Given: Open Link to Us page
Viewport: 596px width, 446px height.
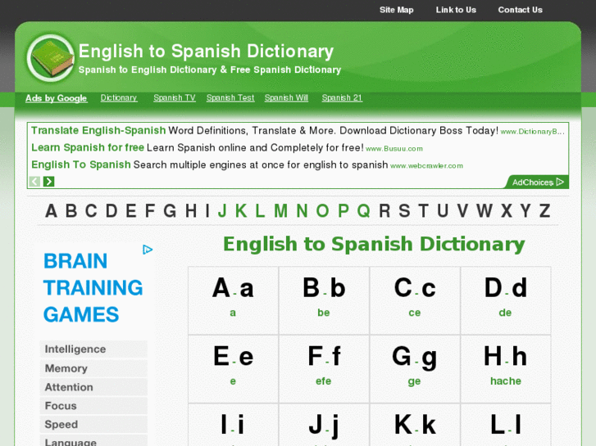Looking at the screenshot, I should pyautogui.click(x=456, y=10).
